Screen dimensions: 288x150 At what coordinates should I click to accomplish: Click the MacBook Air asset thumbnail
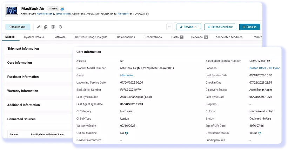click(12, 10)
